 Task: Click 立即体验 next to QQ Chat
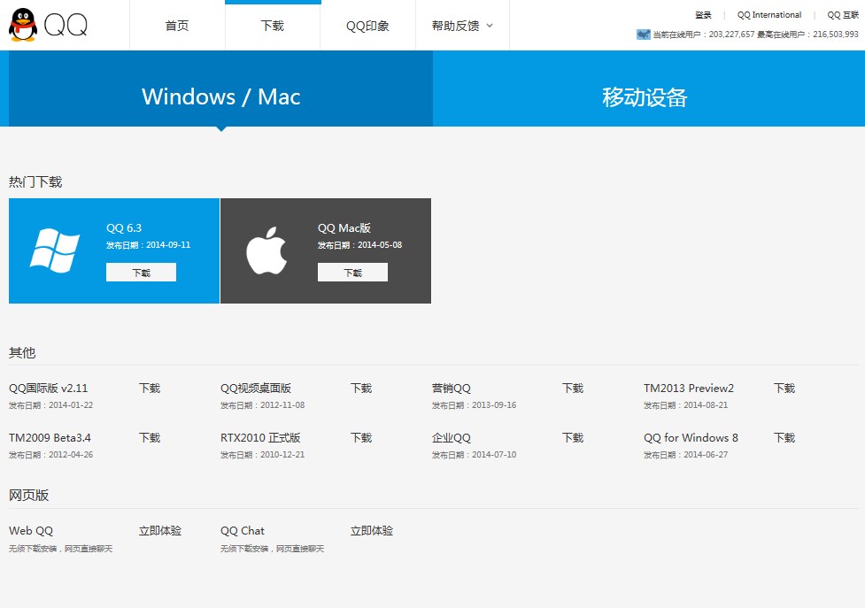[372, 531]
